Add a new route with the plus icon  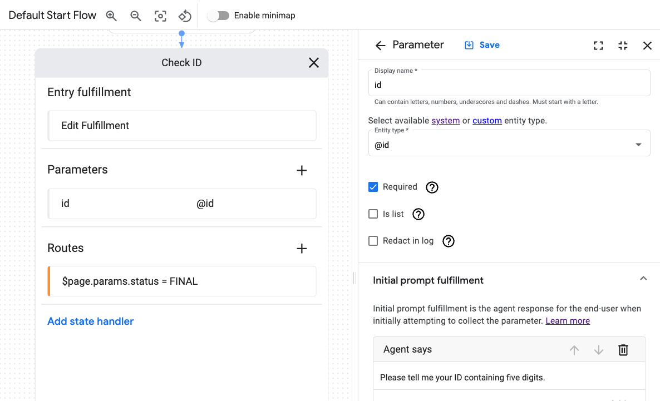(301, 249)
